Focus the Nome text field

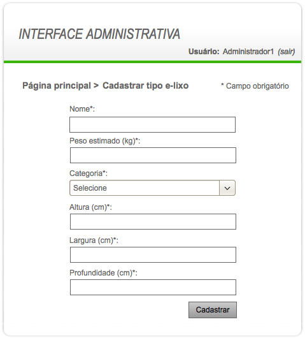pos(152,124)
